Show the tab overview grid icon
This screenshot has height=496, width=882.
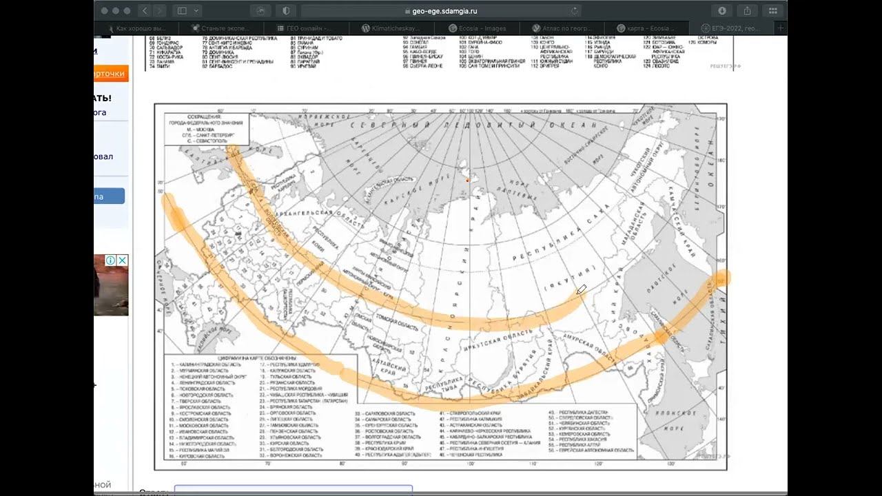[772, 11]
